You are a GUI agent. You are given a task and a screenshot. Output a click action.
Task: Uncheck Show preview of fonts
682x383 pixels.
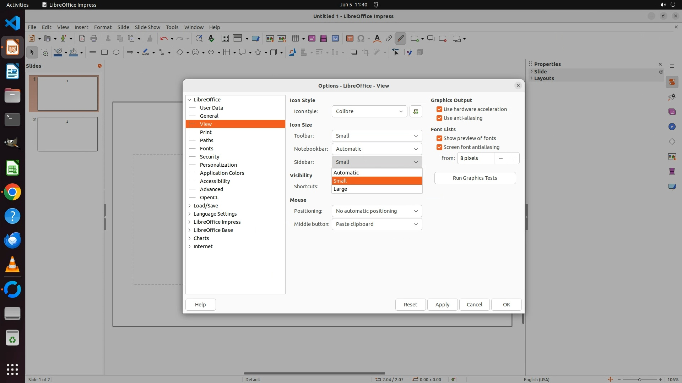(x=439, y=138)
